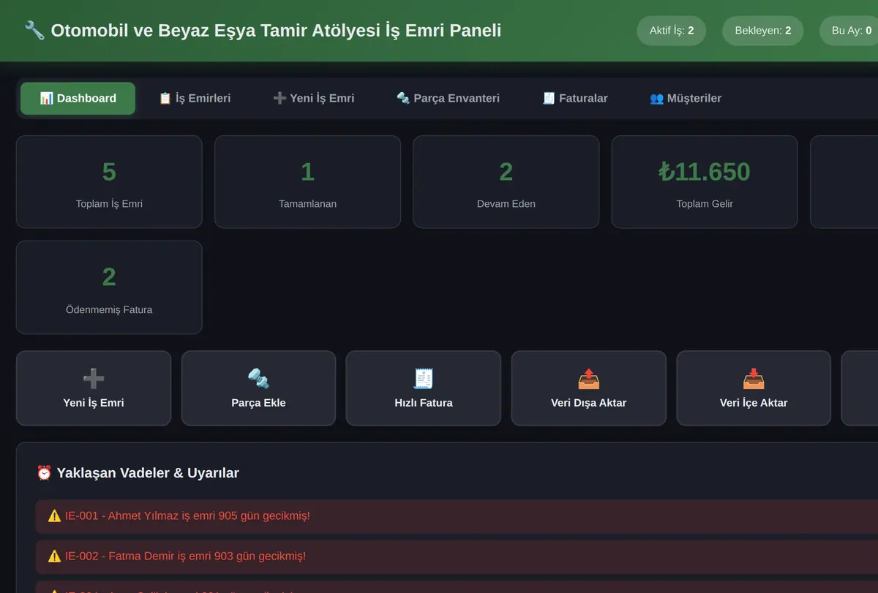
Task: Click the people icon beside Müşteriler
Action: click(656, 98)
